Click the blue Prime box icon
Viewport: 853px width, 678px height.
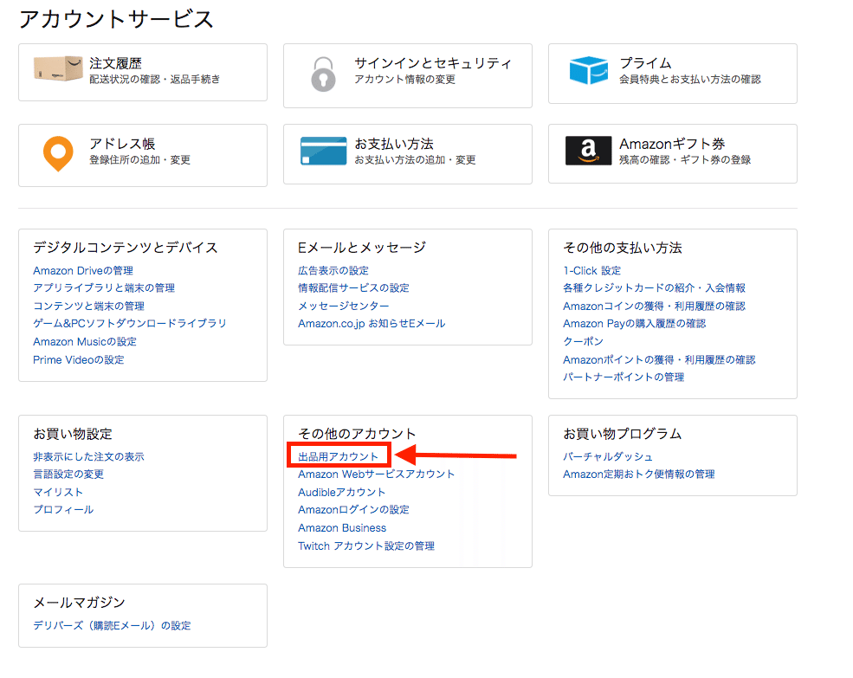coord(589,70)
